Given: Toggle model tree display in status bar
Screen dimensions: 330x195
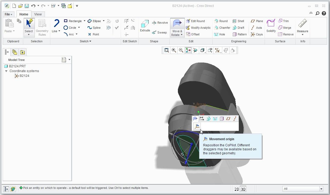Looking at the screenshot, I should pos(7,189).
